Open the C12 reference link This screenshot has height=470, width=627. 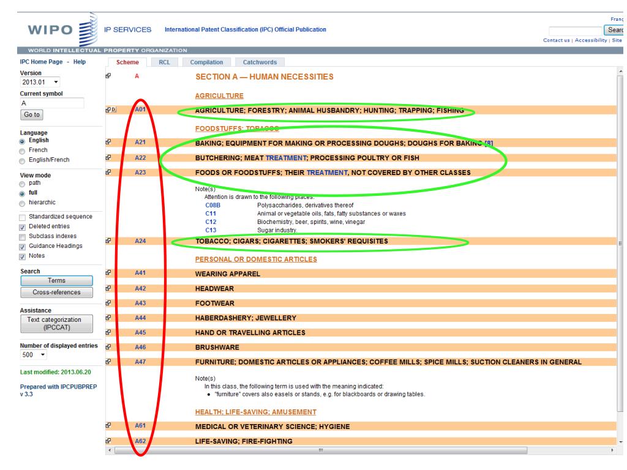click(211, 222)
